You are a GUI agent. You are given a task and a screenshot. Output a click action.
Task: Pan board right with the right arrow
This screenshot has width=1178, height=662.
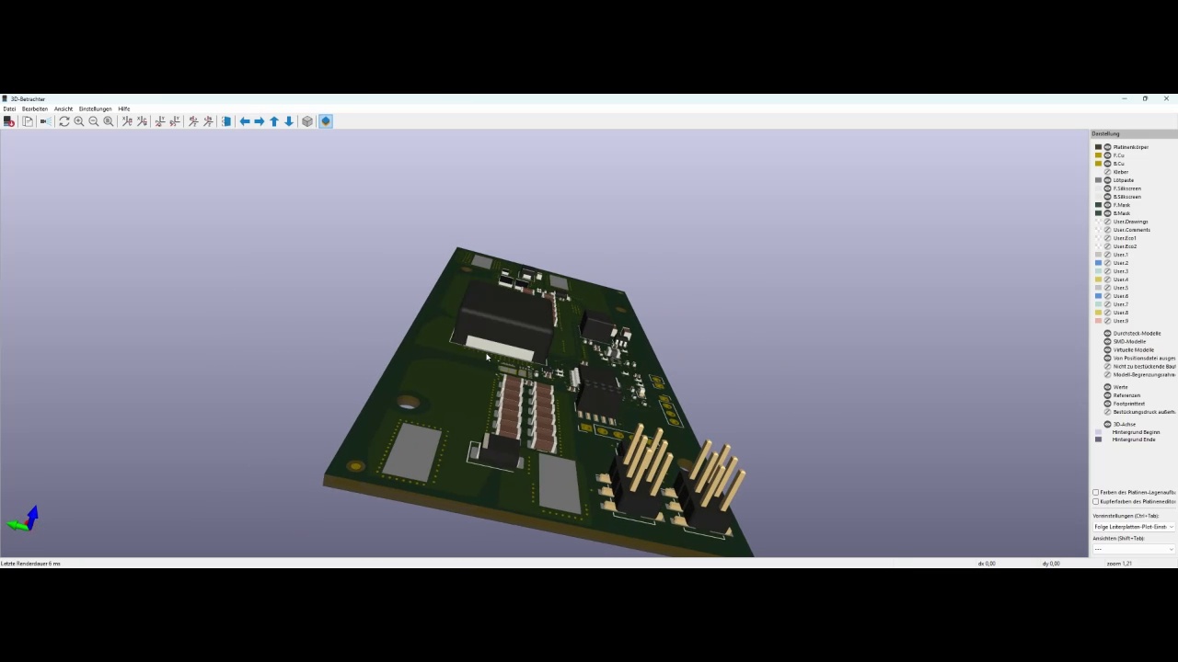click(260, 121)
